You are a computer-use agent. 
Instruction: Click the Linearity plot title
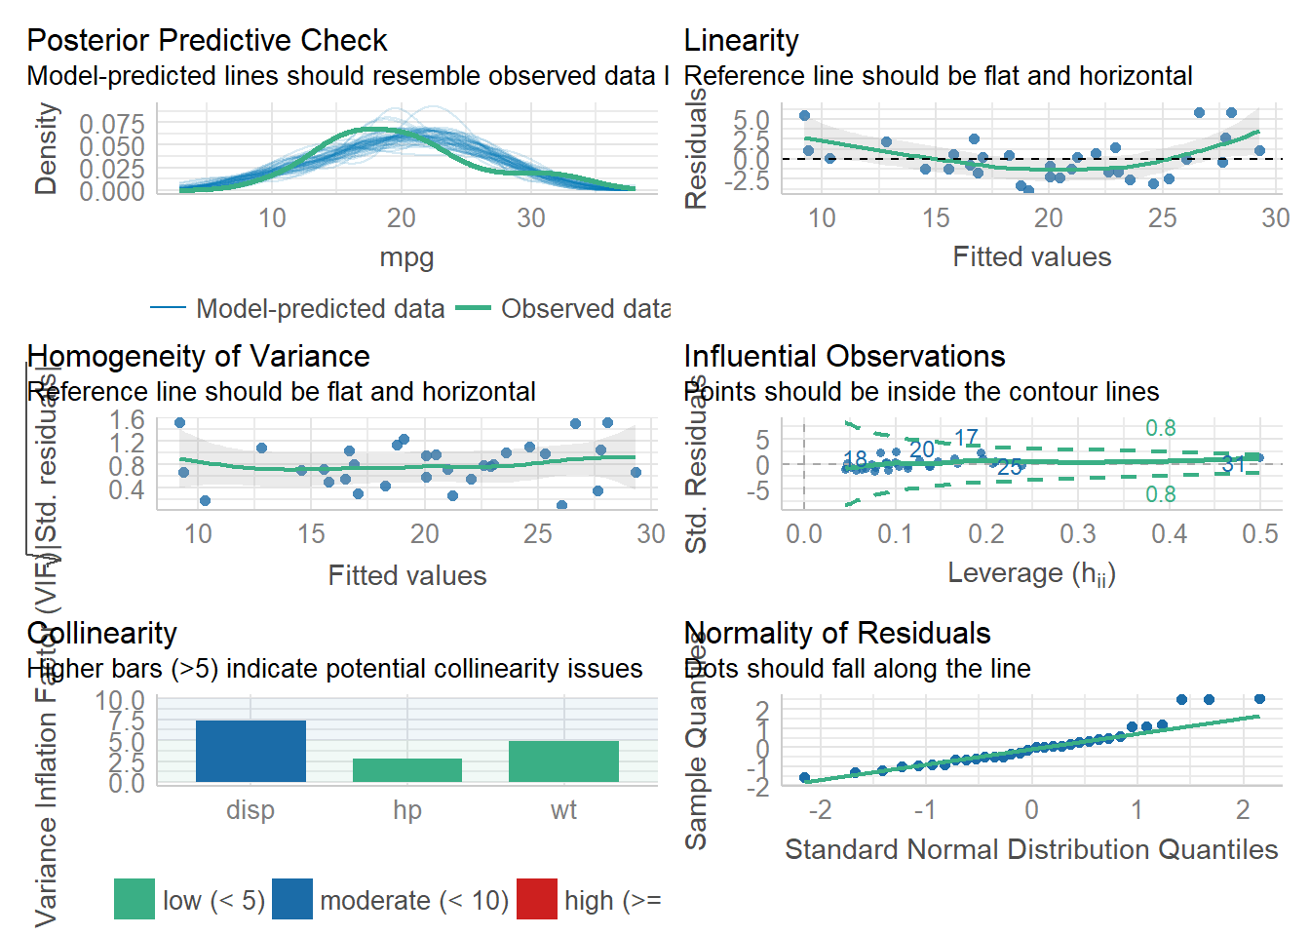pyautogui.click(x=741, y=41)
